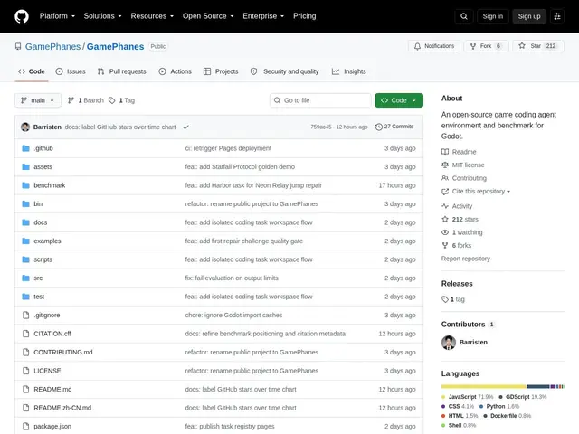Switch to the Pull requests tab
Image resolution: width=579 pixels, height=434 pixels.
[122, 71]
